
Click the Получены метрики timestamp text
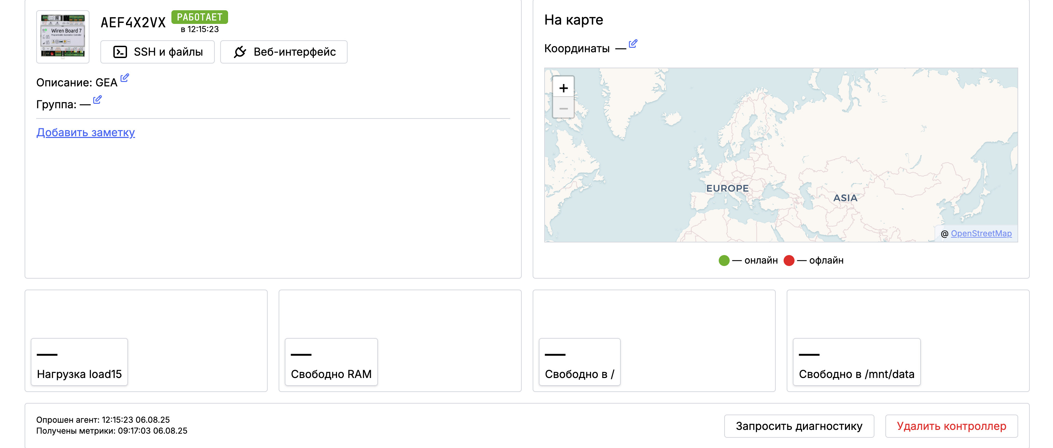coord(112,431)
